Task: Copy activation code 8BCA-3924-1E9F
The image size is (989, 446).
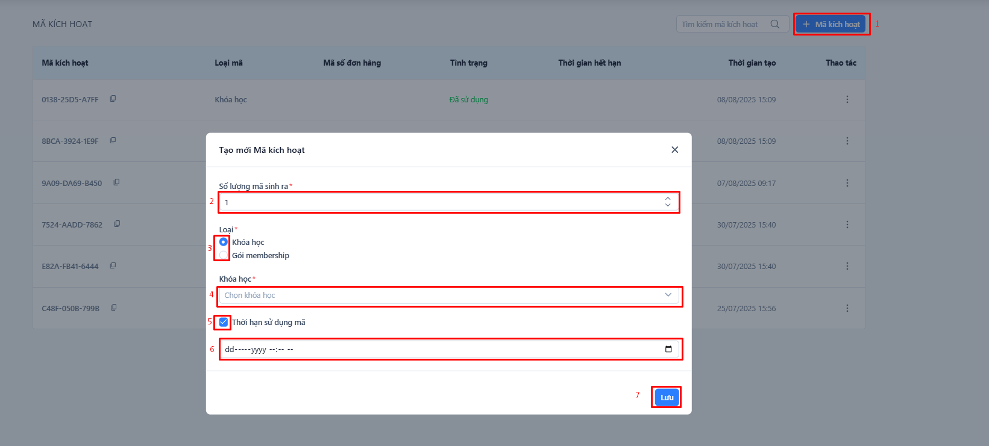Action: click(113, 140)
